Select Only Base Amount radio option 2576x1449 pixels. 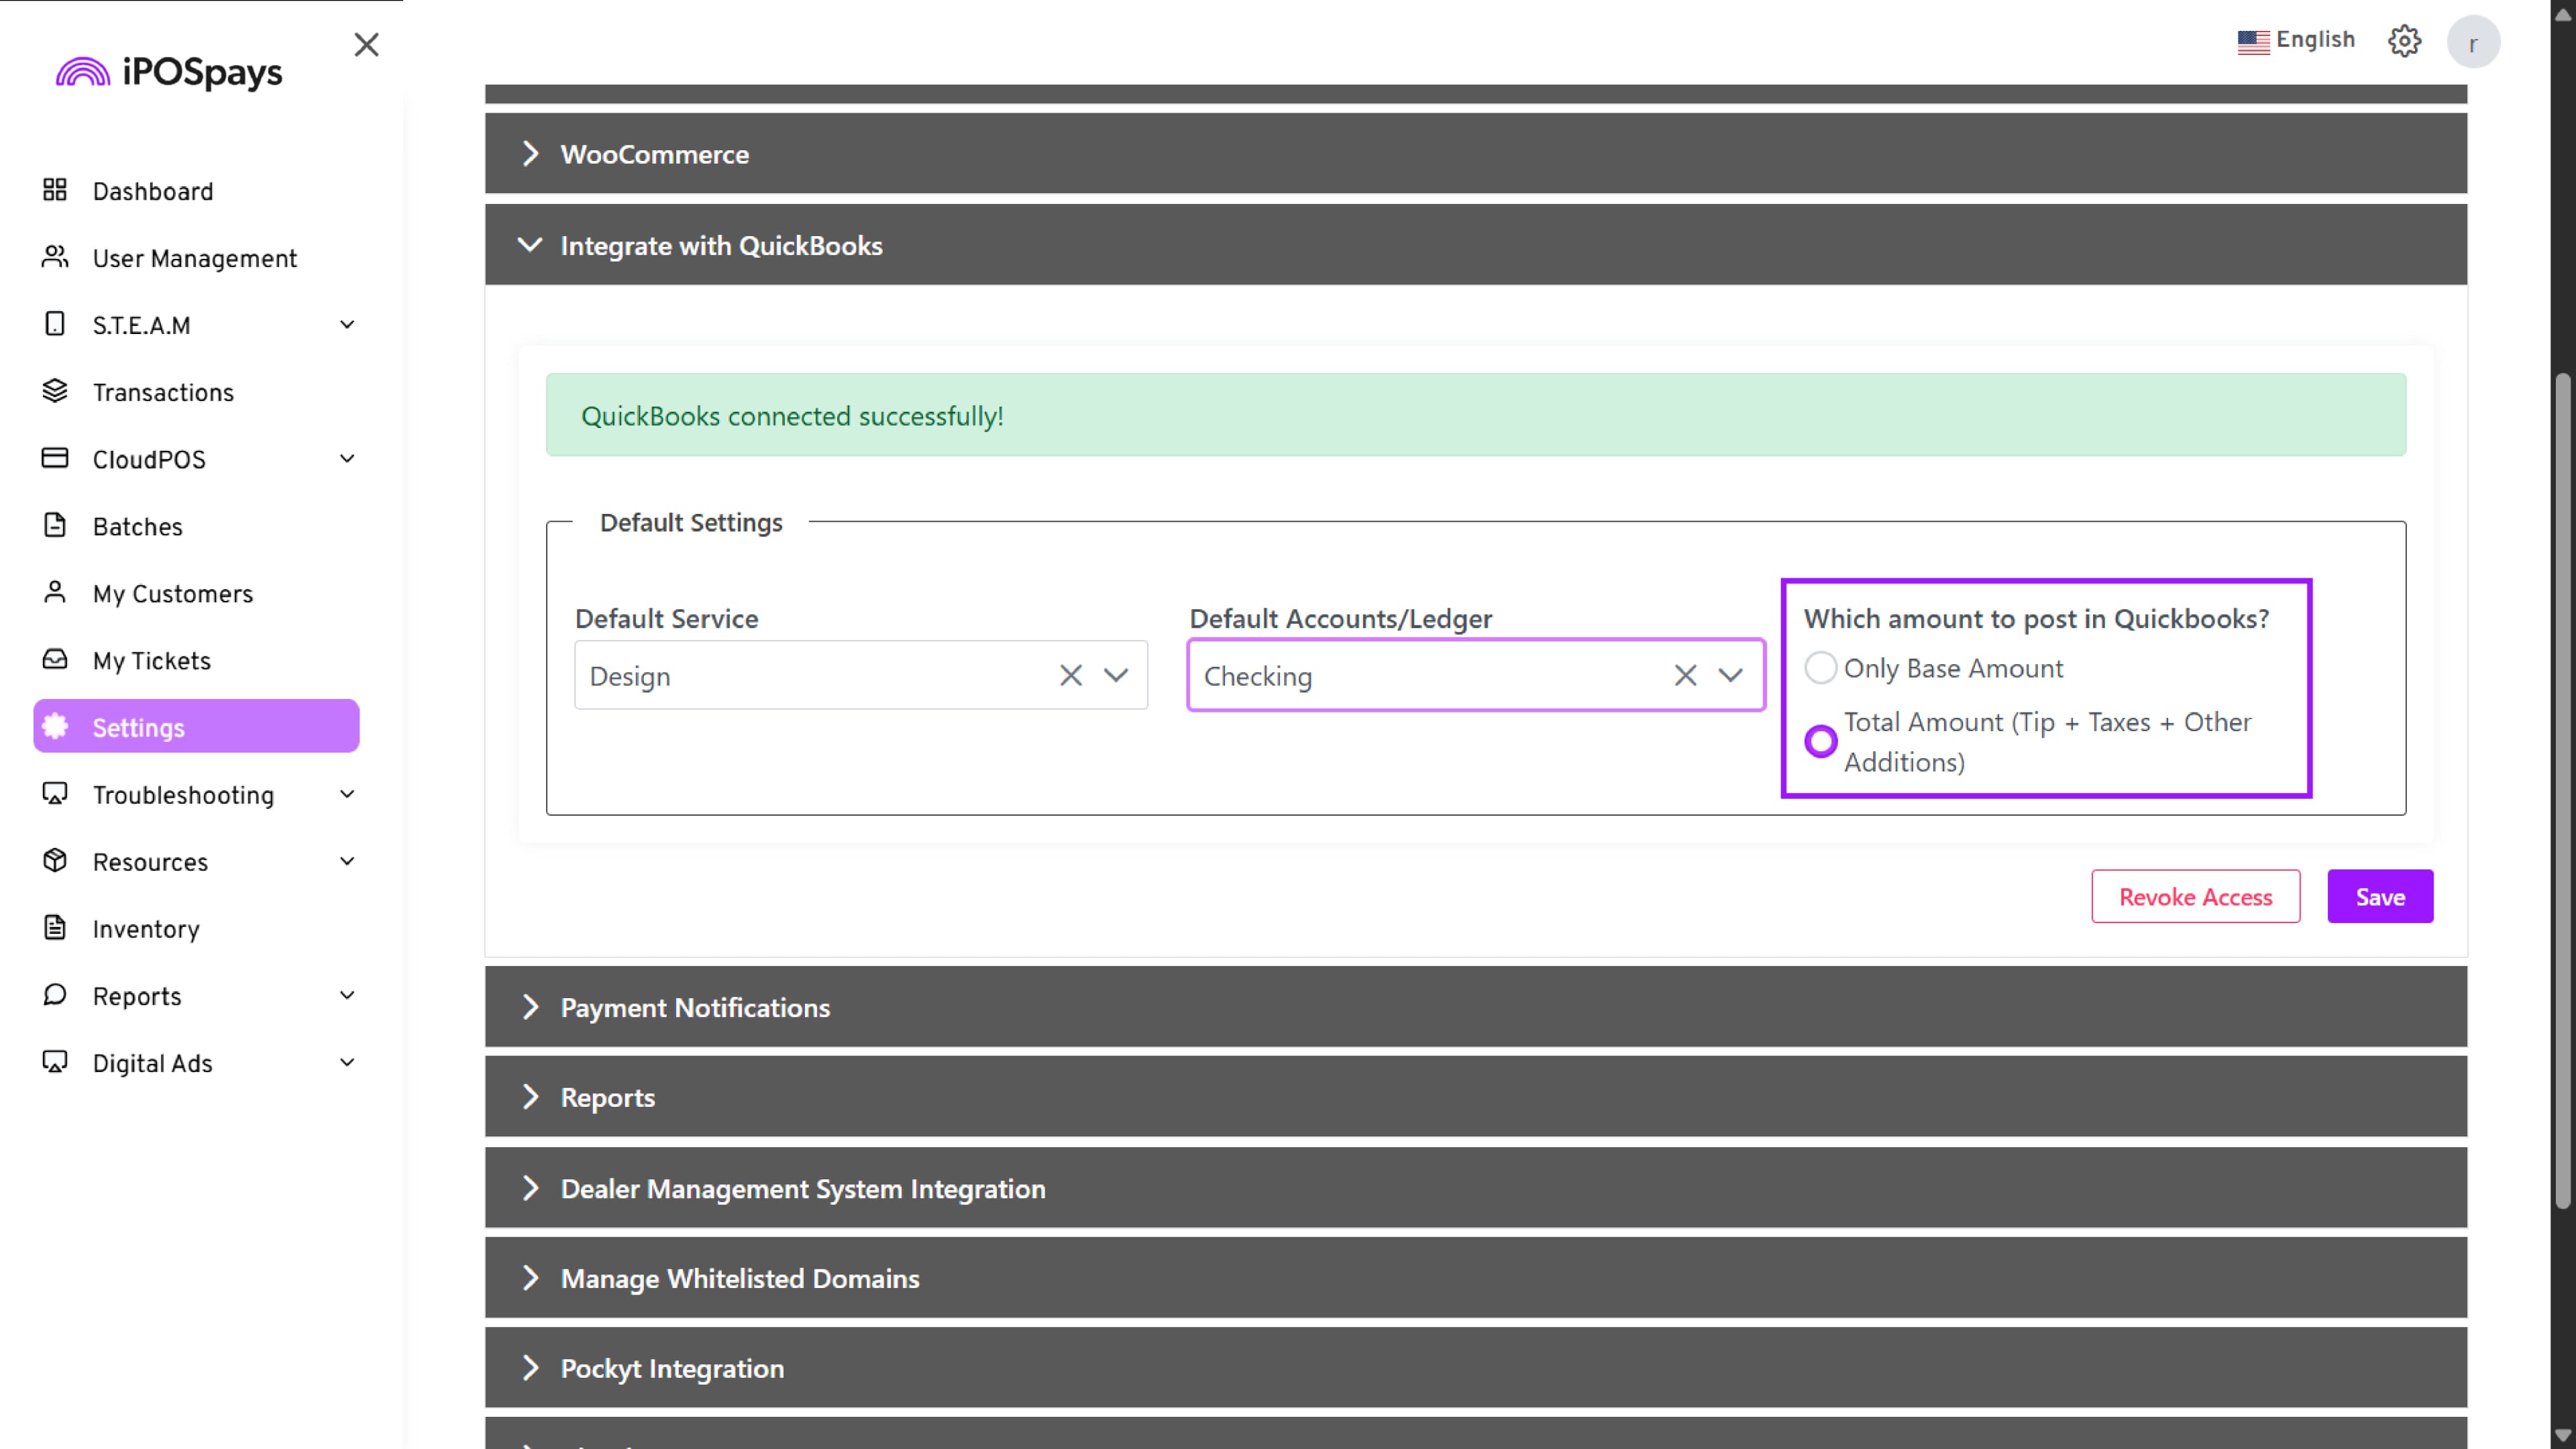(x=1820, y=668)
